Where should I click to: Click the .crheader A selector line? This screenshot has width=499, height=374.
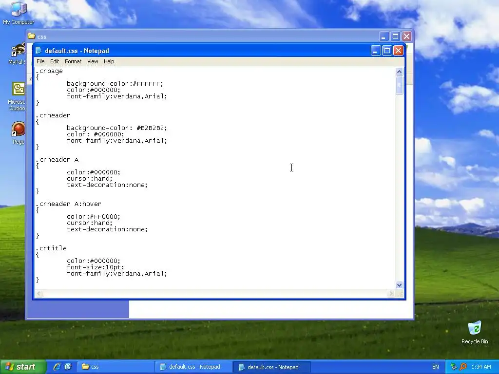[57, 160]
